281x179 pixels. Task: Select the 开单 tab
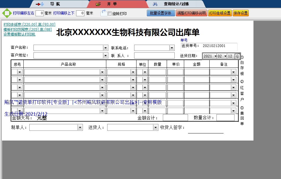click(112, 4)
